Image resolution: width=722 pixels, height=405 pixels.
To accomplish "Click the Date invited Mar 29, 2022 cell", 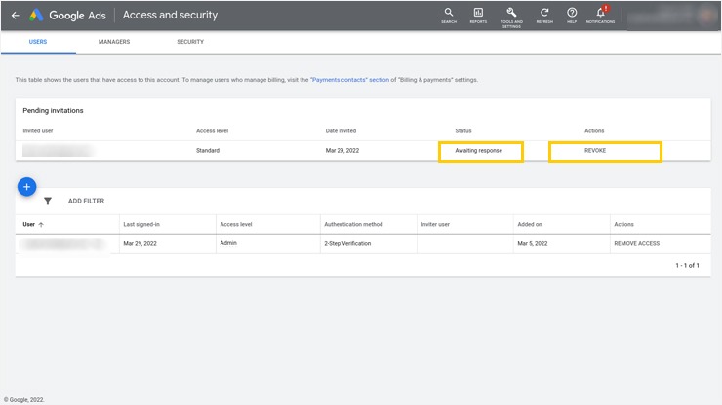I will pos(342,150).
